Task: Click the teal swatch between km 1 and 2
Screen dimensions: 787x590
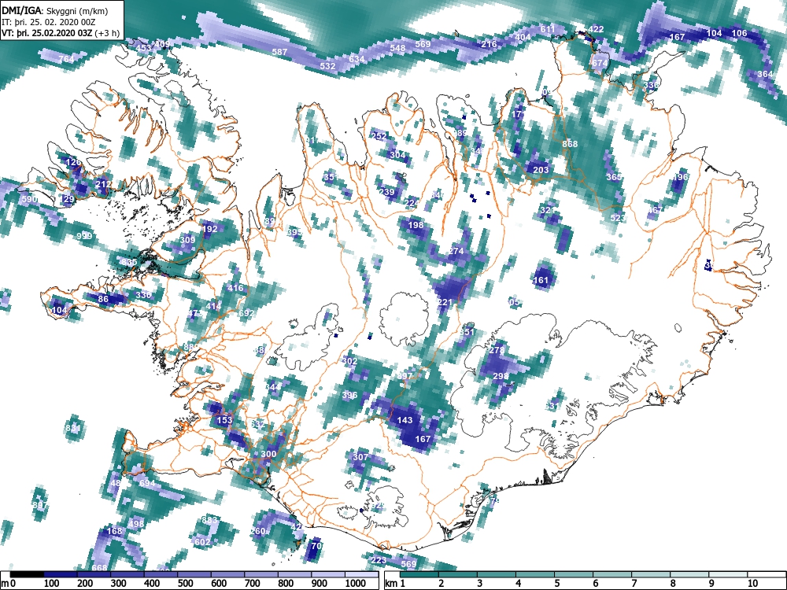Action: pos(419,574)
